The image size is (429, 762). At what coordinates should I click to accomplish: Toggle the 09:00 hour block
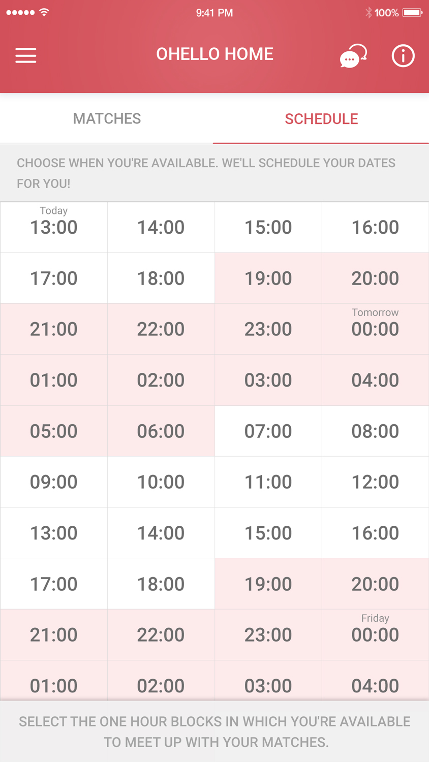[x=54, y=482]
